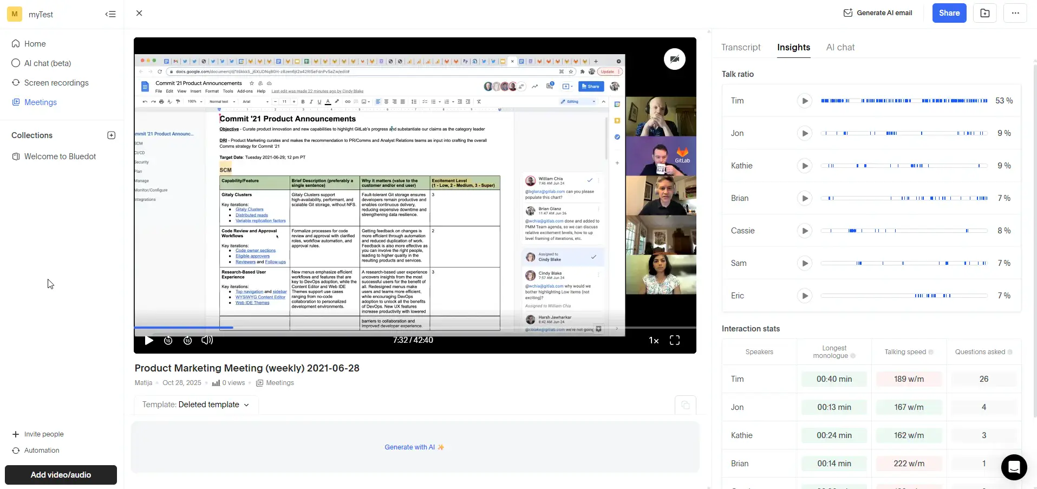Show info for Questions asked column
Viewport: 1037px width, 489px height.
[1010, 352]
